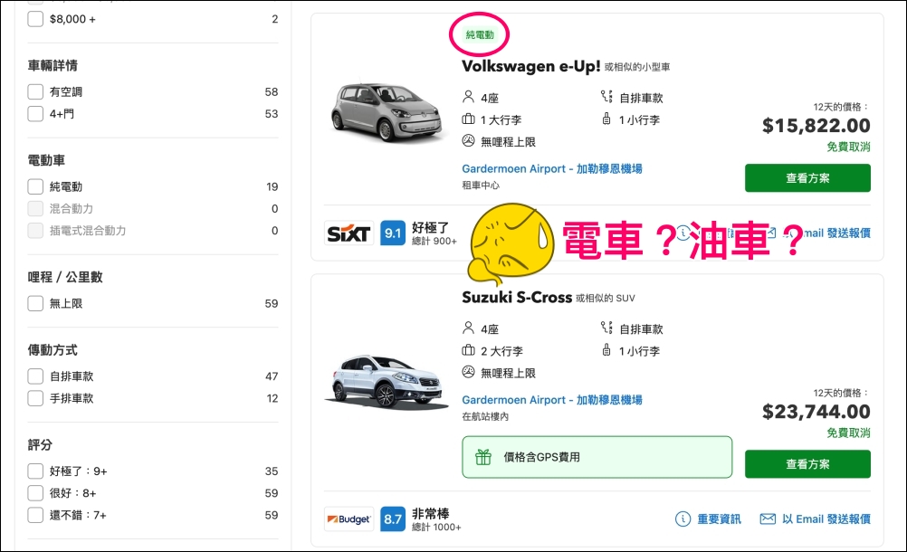Click the 純電動 badge above Volkswagen e-Up!

tap(480, 34)
